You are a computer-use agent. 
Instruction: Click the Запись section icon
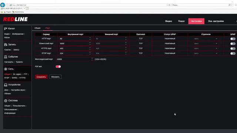tap(6, 44)
